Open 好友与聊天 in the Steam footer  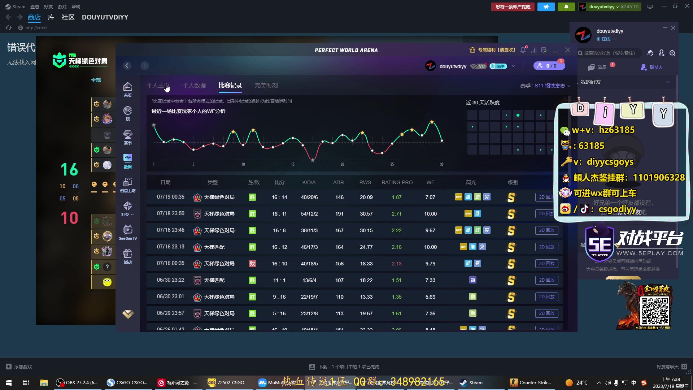671,367
